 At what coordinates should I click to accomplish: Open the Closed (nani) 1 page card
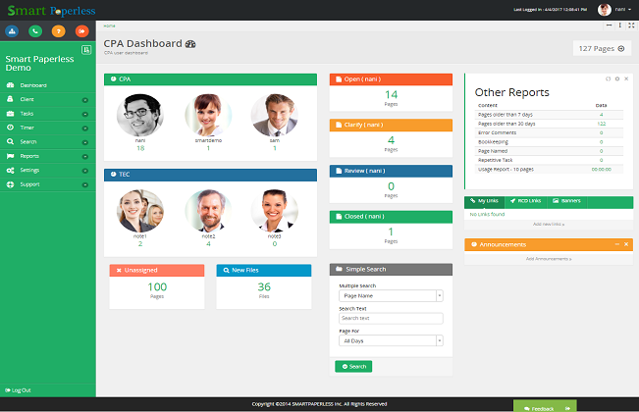pos(391,230)
